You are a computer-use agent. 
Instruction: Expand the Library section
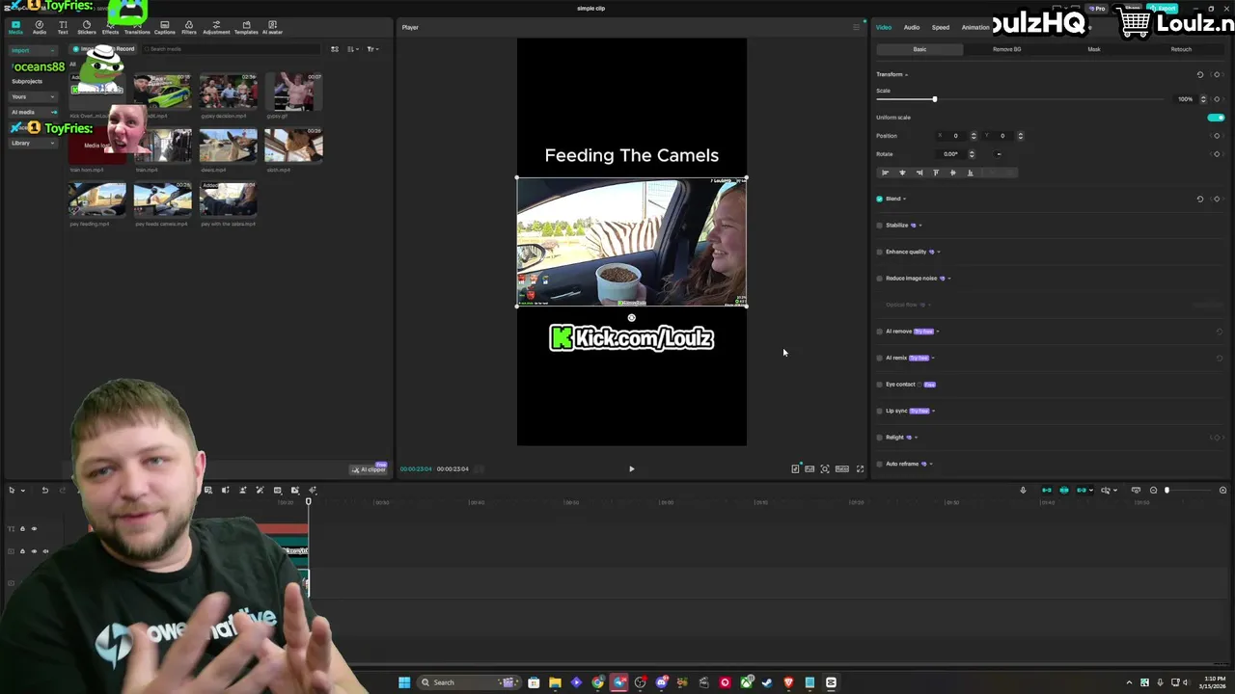(33, 143)
